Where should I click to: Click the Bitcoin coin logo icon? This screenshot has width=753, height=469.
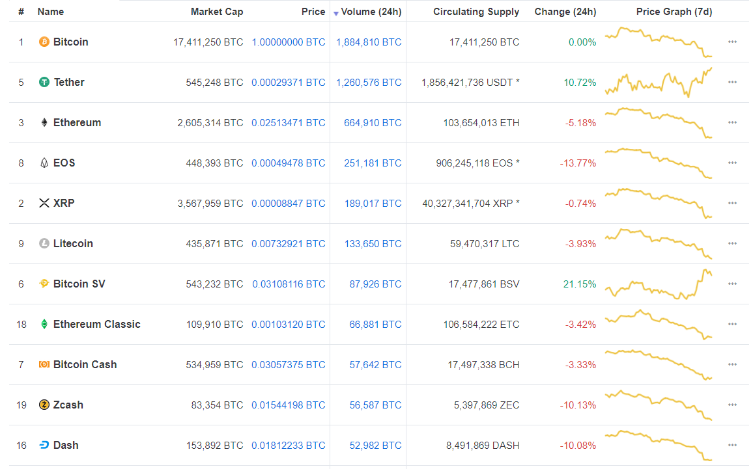pos(44,42)
